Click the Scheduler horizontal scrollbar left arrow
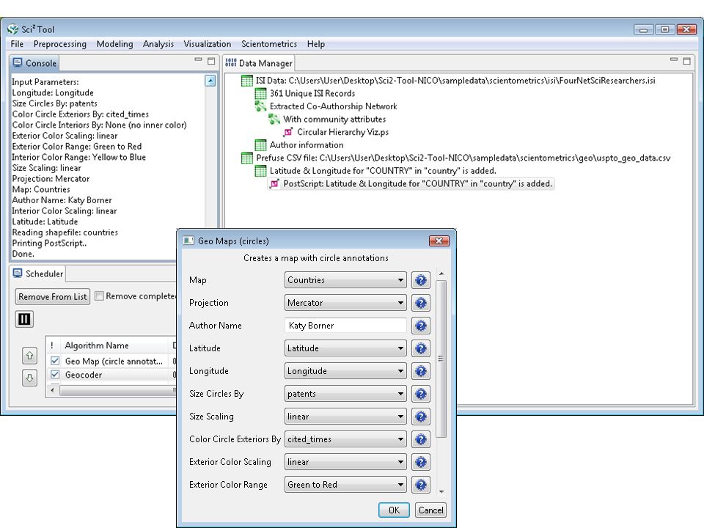The height and width of the screenshot is (528, 704). 53,391
